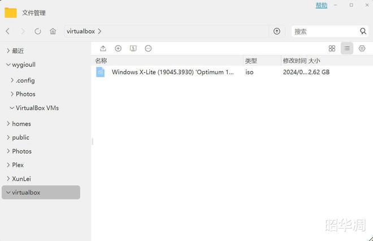Screen dimensions: 373x241
Task: Collapse the VirtualBox VMs folder chevron
Action: pos(12,108)
